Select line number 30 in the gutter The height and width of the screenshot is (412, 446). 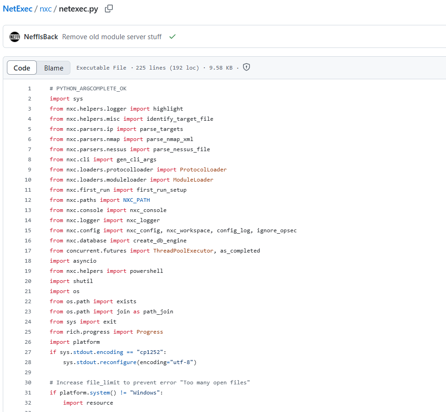28,383
